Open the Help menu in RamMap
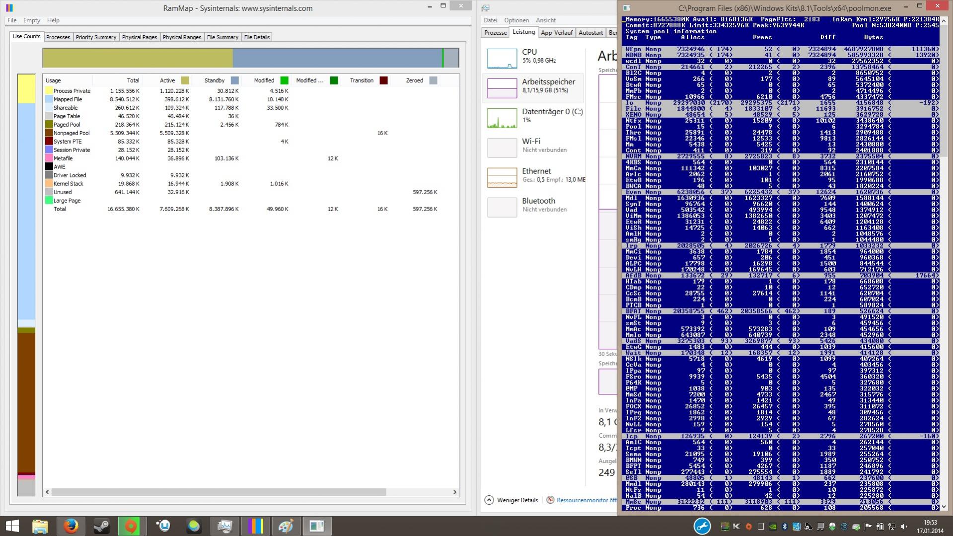Image resolution: width=953 pixels, height=536 pixels. pyautogui.click(x=53, y=20)
